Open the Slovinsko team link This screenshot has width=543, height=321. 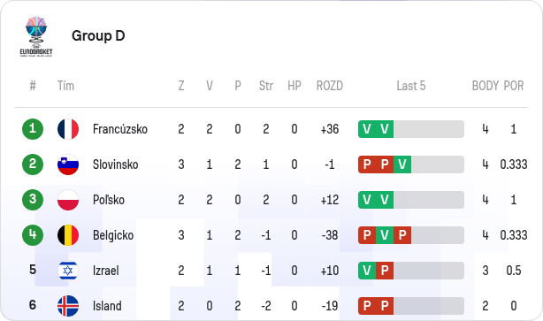115,164
